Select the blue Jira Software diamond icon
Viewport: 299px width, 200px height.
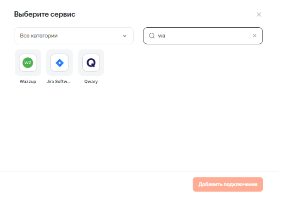click(59, 62)
